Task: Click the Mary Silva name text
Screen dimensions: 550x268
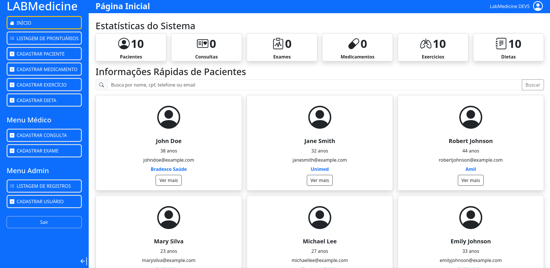Action: (169, 241)
